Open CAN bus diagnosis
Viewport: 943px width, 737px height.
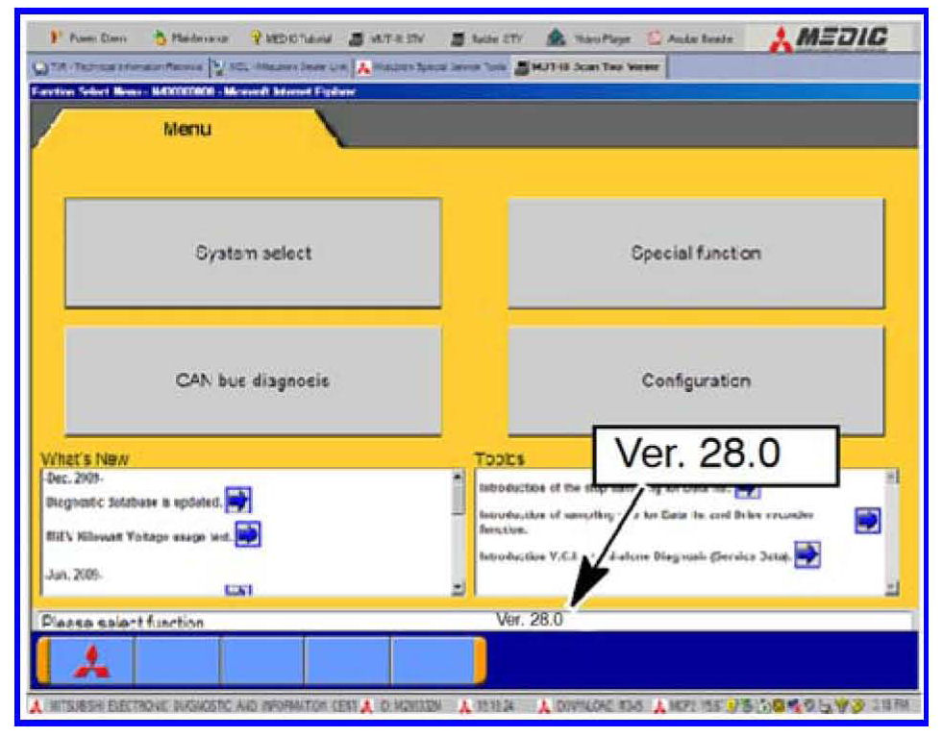coord(253,381)
